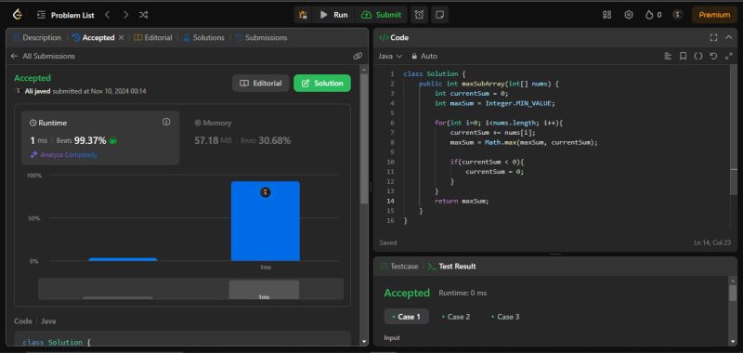Start the alarm clock timer
The height and width of the screenshot is (353, 743).
[x=420, y=15]
